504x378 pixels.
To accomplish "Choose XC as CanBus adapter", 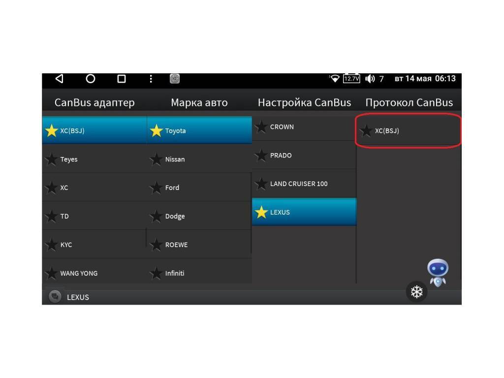I will click(94, 188).
